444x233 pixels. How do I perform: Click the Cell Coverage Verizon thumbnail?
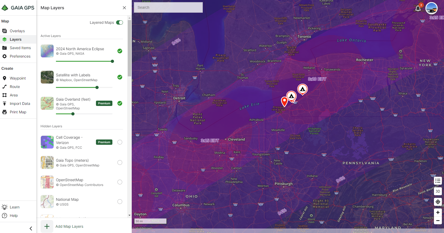47,142
